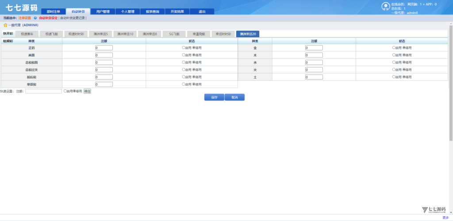Focus the 总和过关 amount input
The height and width of the screenshot is (221, 453).
tap(104, 70)
